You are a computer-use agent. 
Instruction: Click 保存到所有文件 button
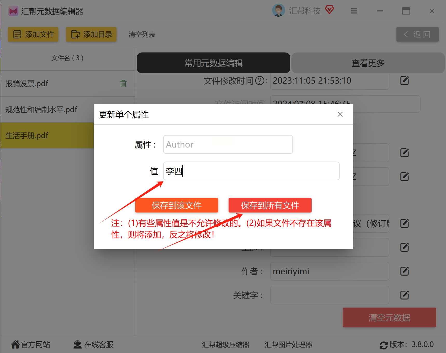pos(270,205)
